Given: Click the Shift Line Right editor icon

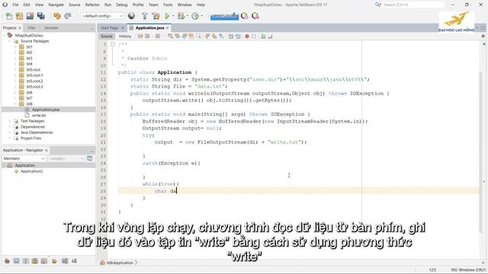Looking at the screenshot, I should pos(238,37).
